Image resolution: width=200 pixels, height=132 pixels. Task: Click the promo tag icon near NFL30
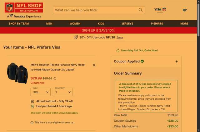(76, 37)
